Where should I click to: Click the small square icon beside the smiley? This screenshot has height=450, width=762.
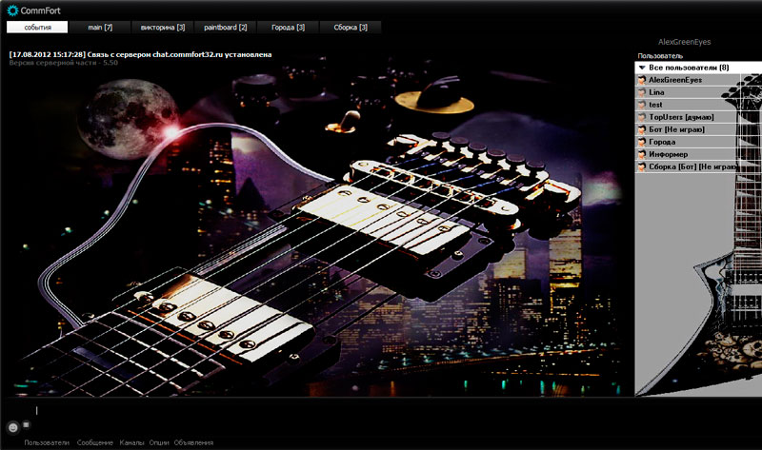tap(26, 423)
